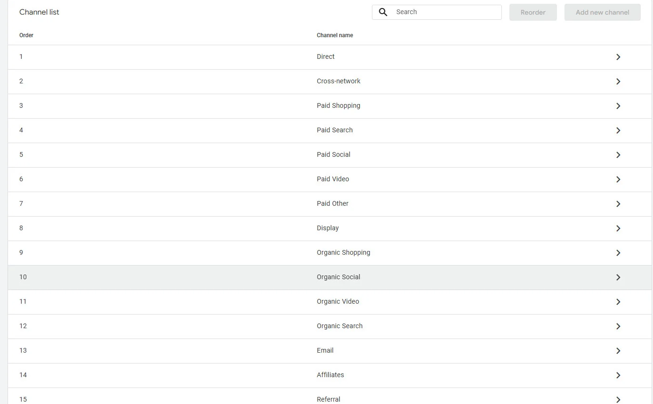Screen dimensions: 653x404
Task: Select the Channel name column header
Action: (335, 35)
